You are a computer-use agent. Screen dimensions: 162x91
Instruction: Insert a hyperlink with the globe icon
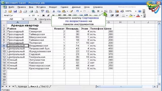[x=93, y=11]
